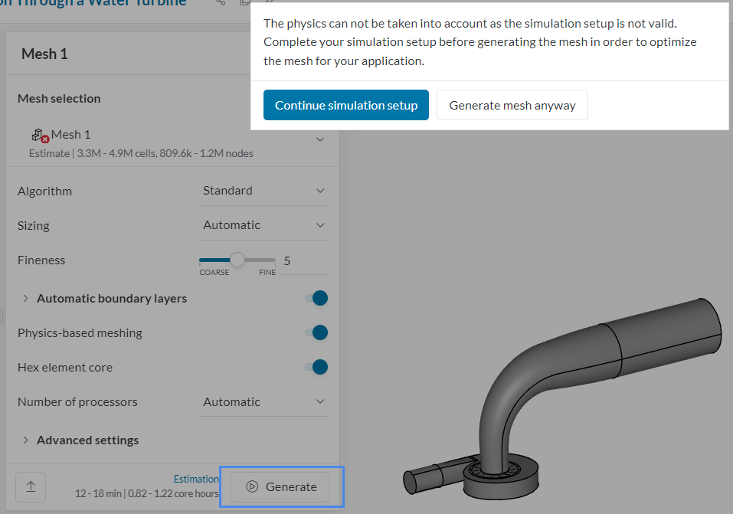Enable Automatic boundary layers toggle
The image size is (733, 514).
coord(316,298)
